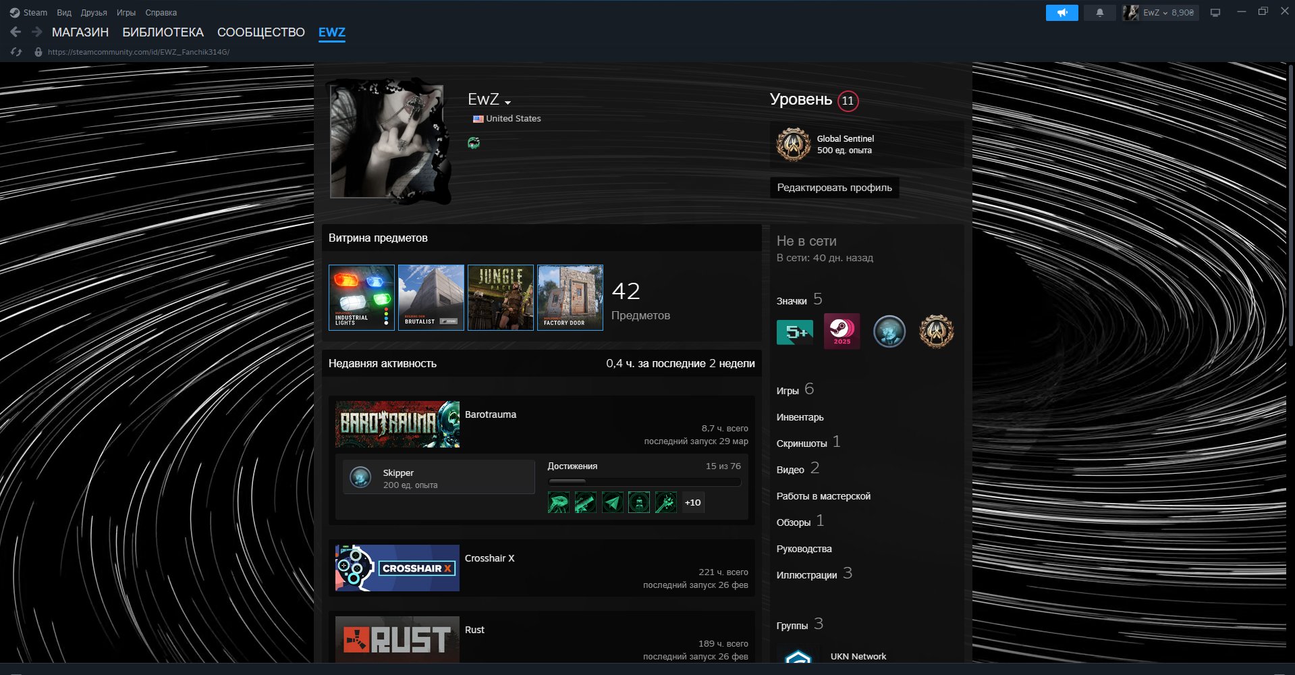Viewport: 1295px width, 675px height.
Task: Click the Steam 2025 badge
Action: click(x=842, y=332)
